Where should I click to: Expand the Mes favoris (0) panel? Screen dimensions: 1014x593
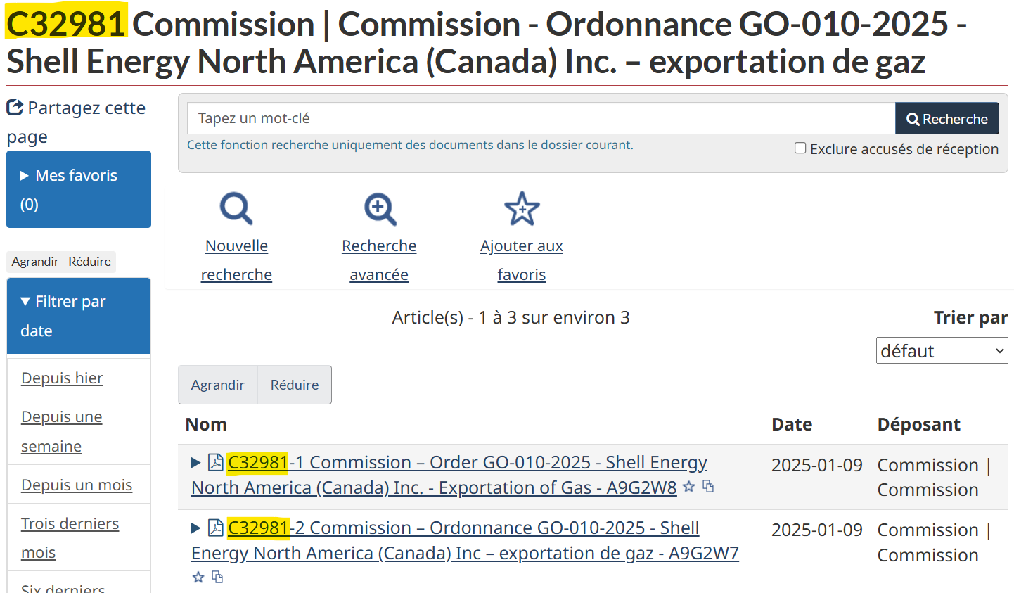coord(79,189)
